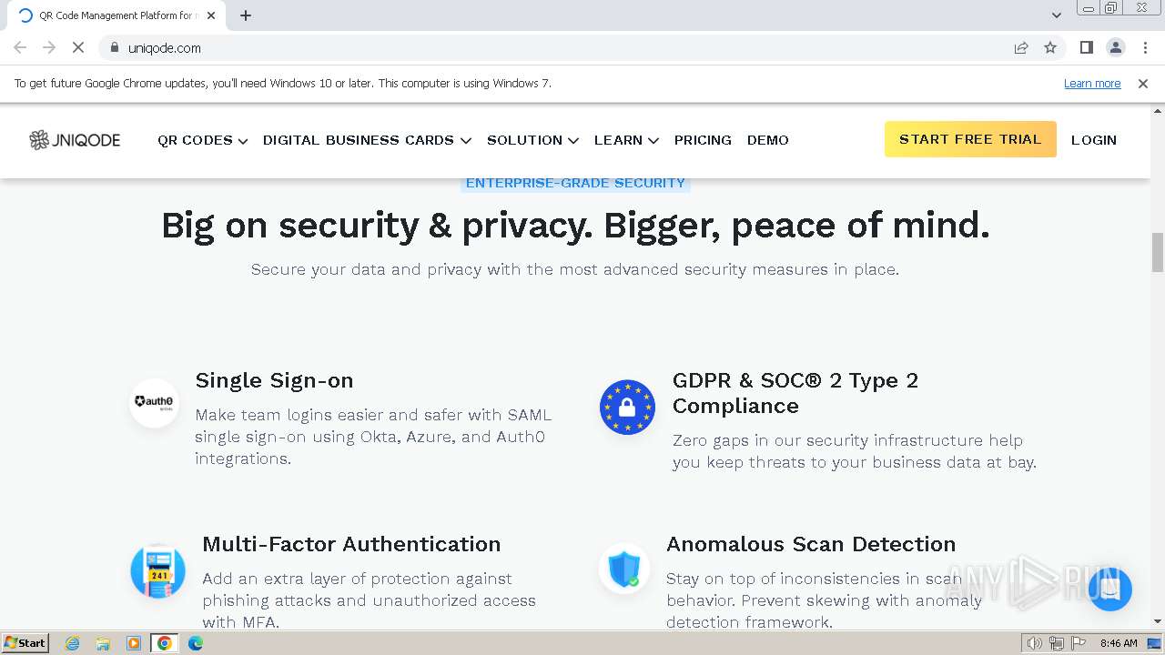Click the volume icon in system tray
The height and width of the screenshot is (655, 1165).
pyautogui.click(x=1035, y=643)
